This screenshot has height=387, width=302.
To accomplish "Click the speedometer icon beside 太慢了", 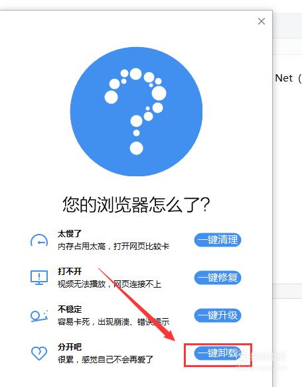I will pyautogui.click(x=39, y=241).
